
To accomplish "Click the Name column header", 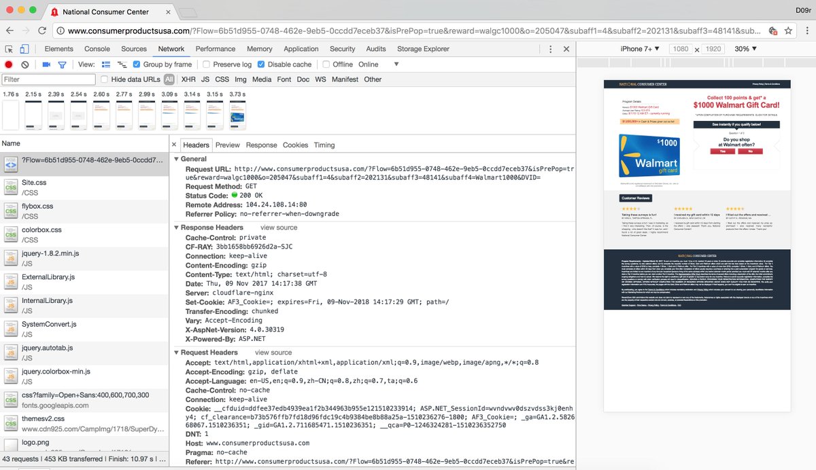I will [x=84, y=143].
